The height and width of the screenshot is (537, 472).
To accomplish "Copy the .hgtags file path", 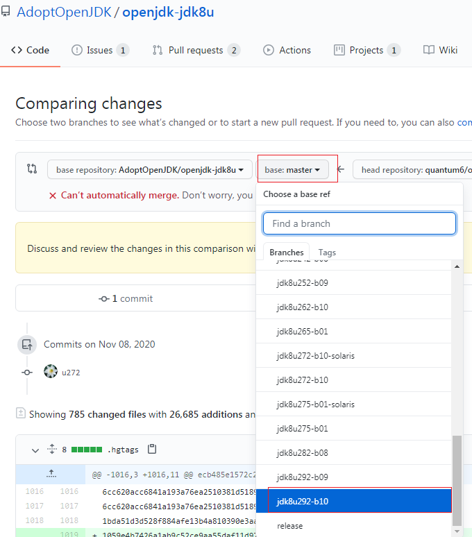I will tap(152, 449).
